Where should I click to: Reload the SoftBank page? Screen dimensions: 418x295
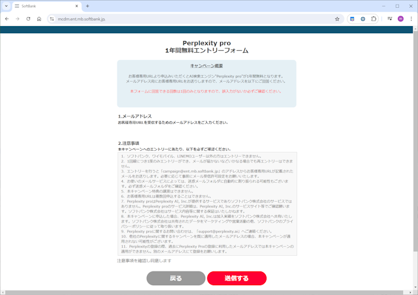[28, 19]
